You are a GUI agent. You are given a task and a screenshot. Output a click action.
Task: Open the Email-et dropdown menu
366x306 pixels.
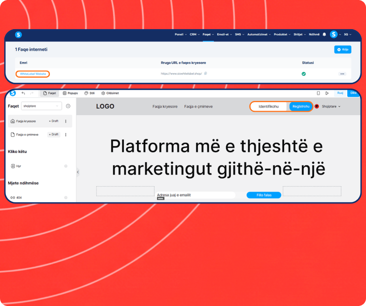224,35
